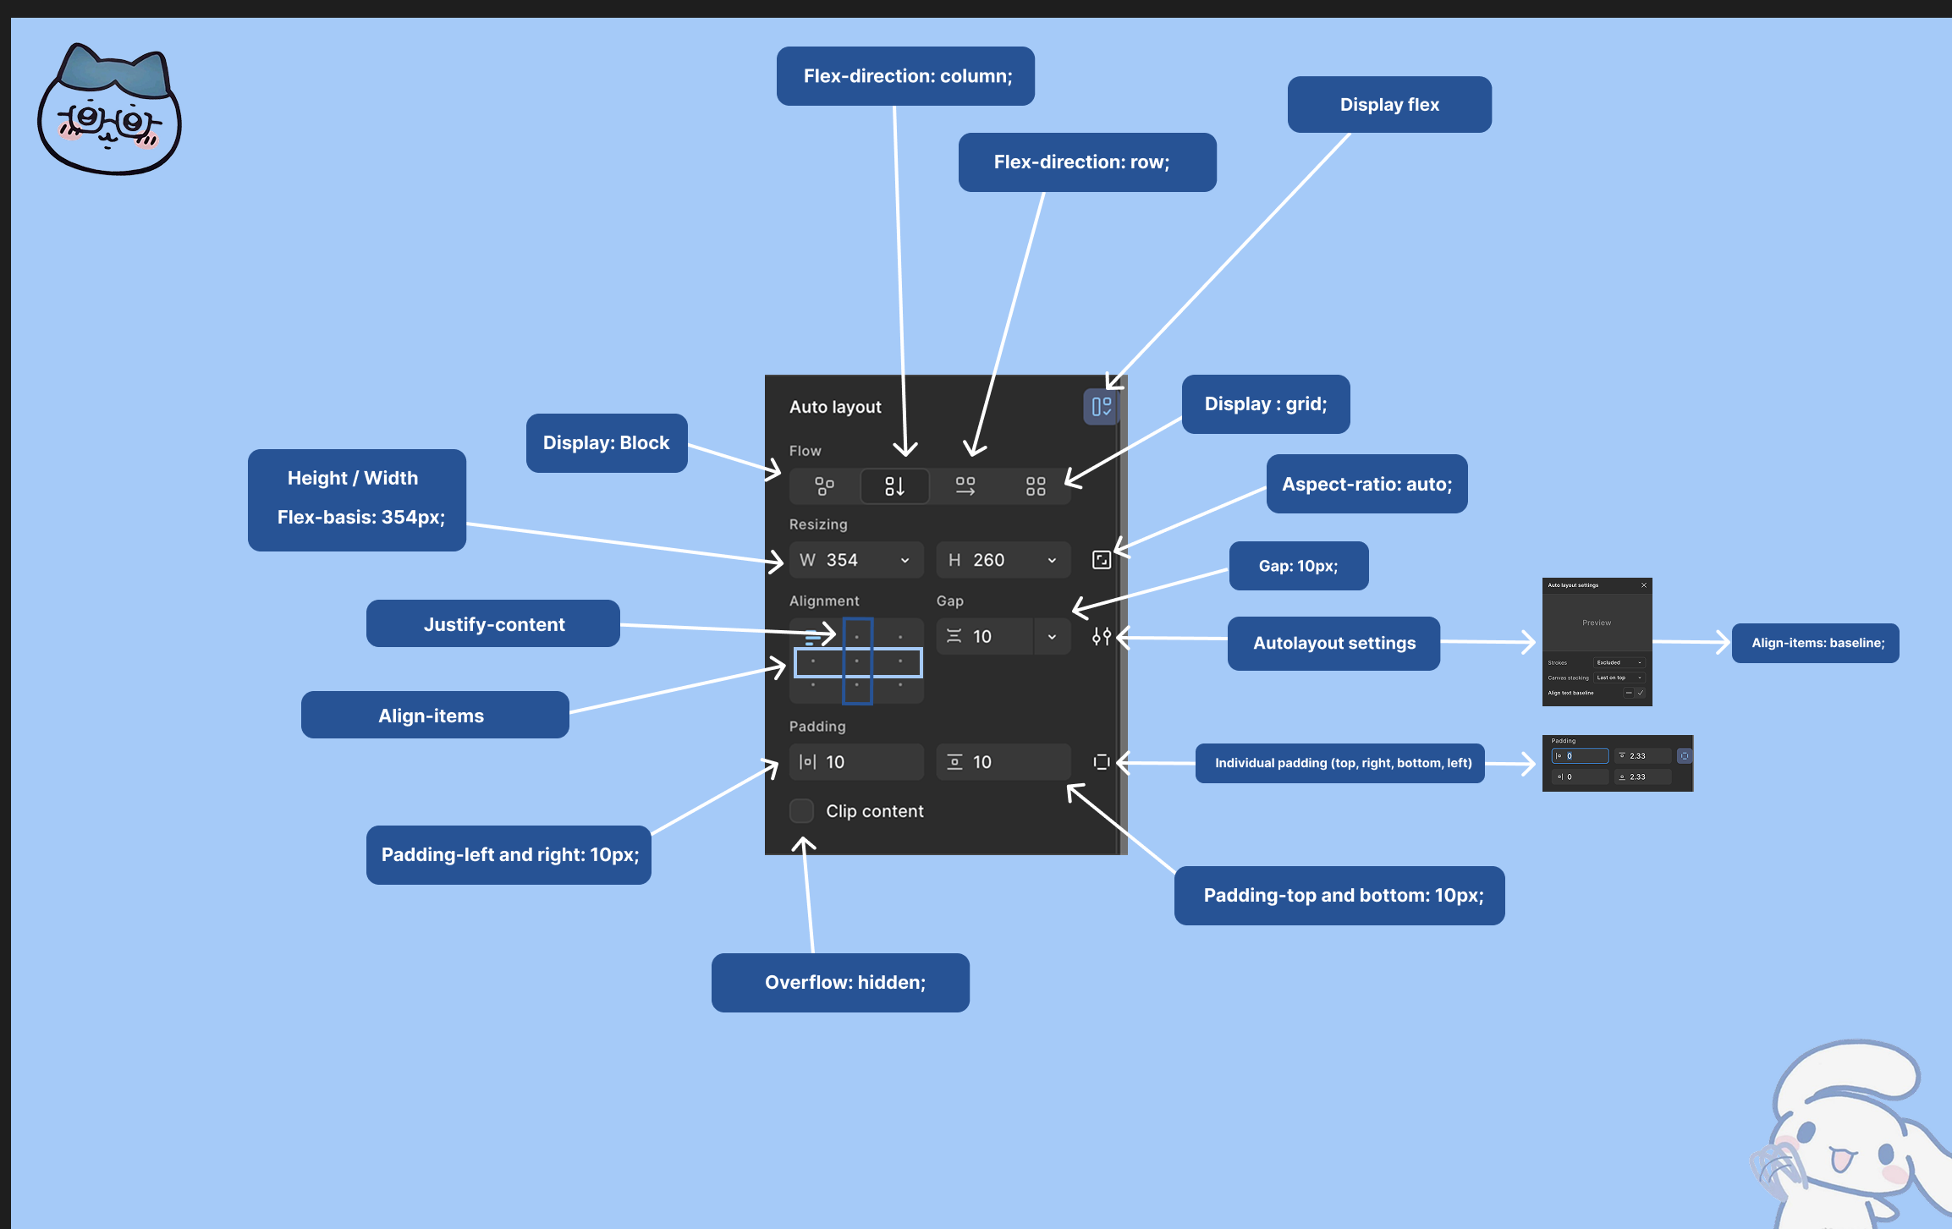Open Auto layout settings sliders icon next to Gap
The height and width of the screenshot is (1229, 1952).
[1101, 636]
